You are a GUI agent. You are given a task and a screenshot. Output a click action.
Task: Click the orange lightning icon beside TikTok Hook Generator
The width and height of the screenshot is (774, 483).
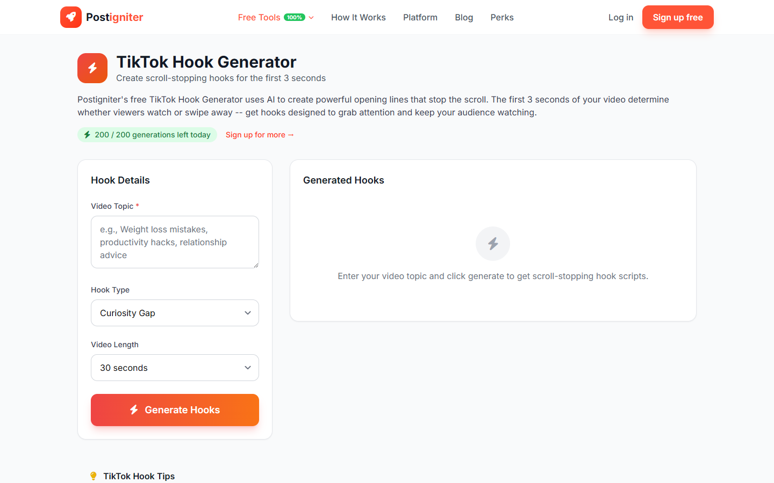click(92, 68)
